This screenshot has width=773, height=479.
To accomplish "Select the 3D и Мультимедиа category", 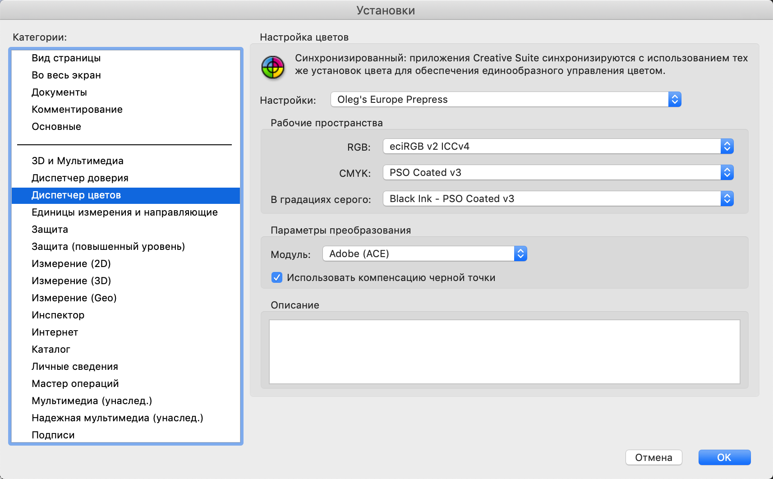I will click(126, 161).
